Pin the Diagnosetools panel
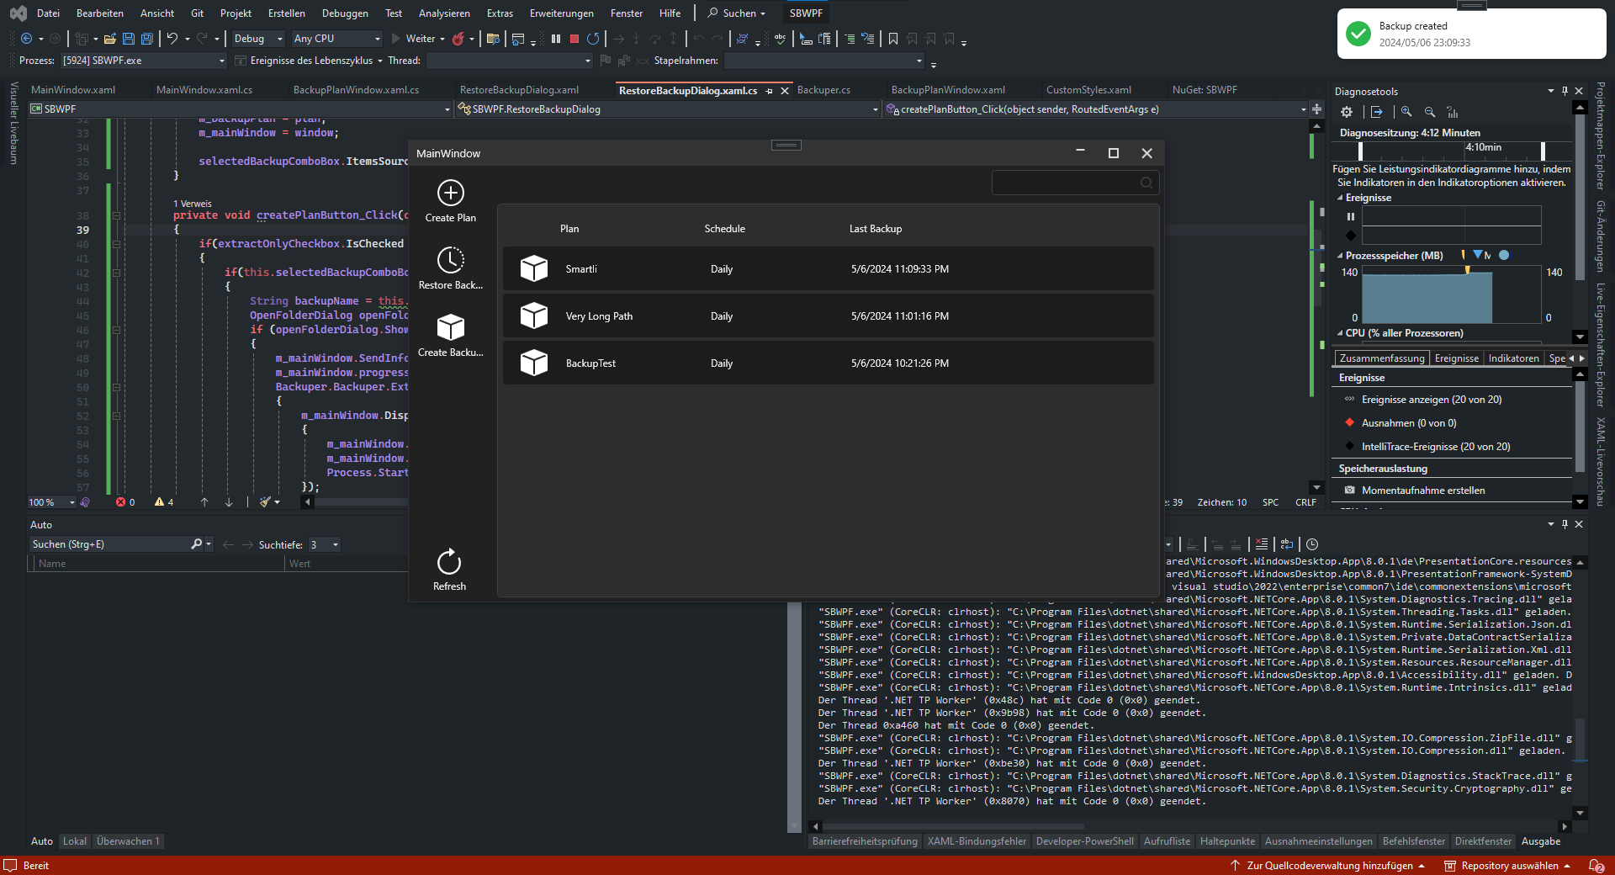Image resolution: width=1615 pixels, height=875 pixels. click(x=1565, y=91)
